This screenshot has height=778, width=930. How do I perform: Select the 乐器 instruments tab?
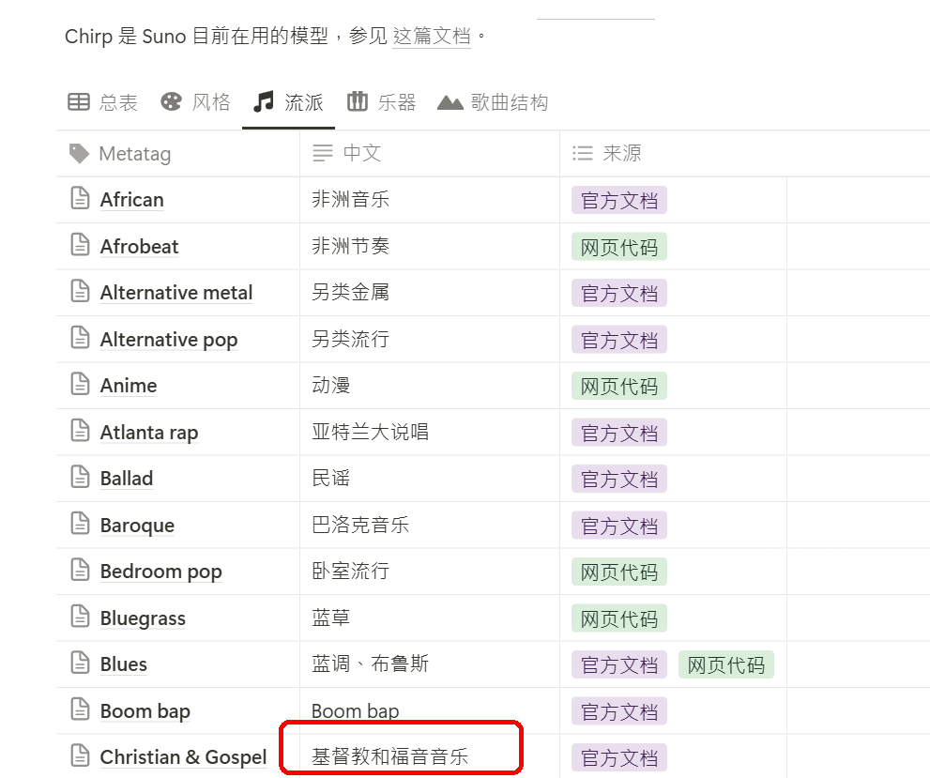[x=381, y=102]
